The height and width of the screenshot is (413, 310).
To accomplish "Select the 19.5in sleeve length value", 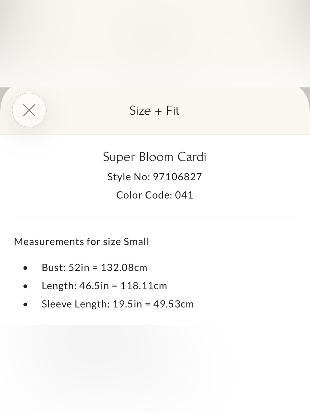I will coord(127,304).
